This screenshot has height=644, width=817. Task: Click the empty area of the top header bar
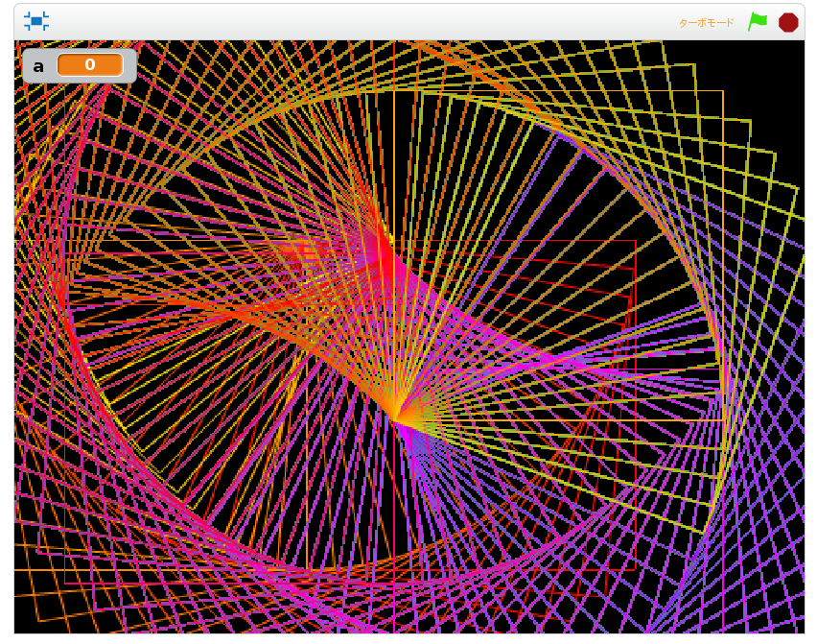[x=384, y=21]
